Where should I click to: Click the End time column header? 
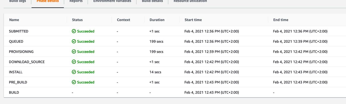click(x=281, y=20)
